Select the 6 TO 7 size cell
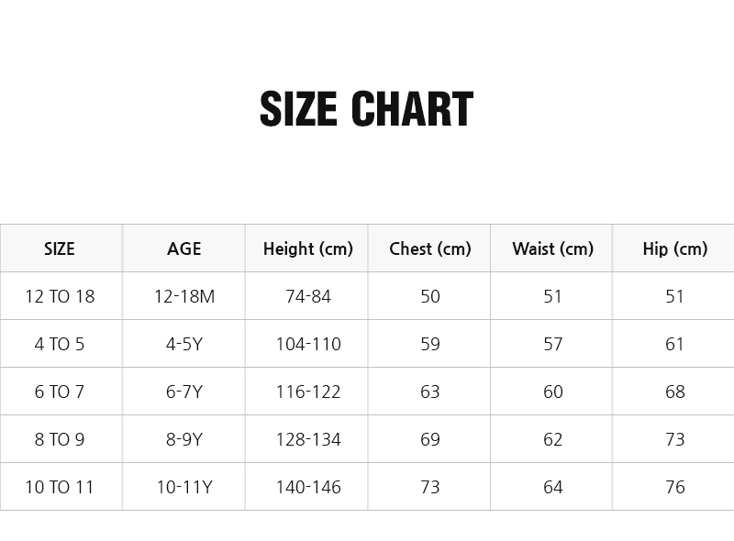Screen dimensions: 734x541 pyautogui.click(x=60, y=392)
